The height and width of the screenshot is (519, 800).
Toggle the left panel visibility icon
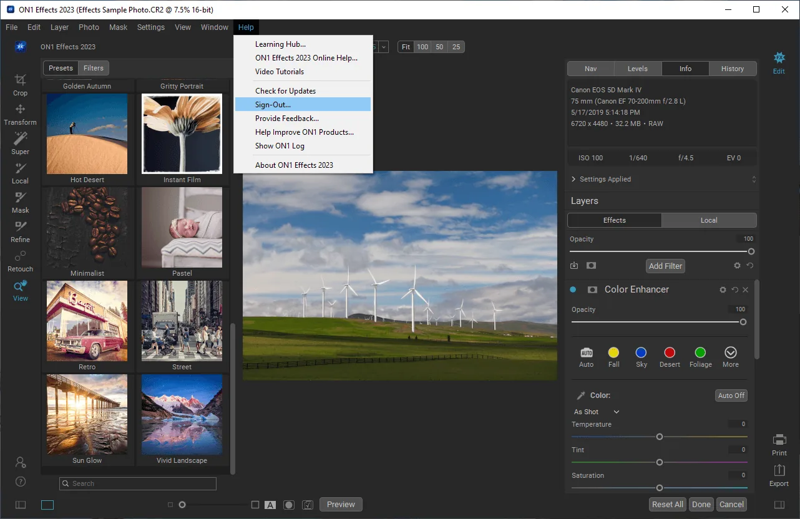tap(21, 505)
